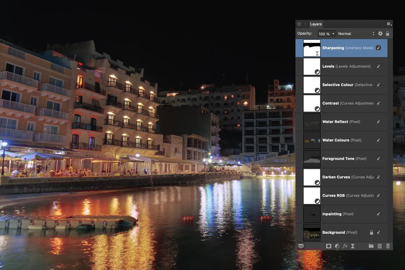Open the Adjustments icon at the panel bottom
Screen dimensions: 405x270
pyautogui.click(x=337, y=246)
